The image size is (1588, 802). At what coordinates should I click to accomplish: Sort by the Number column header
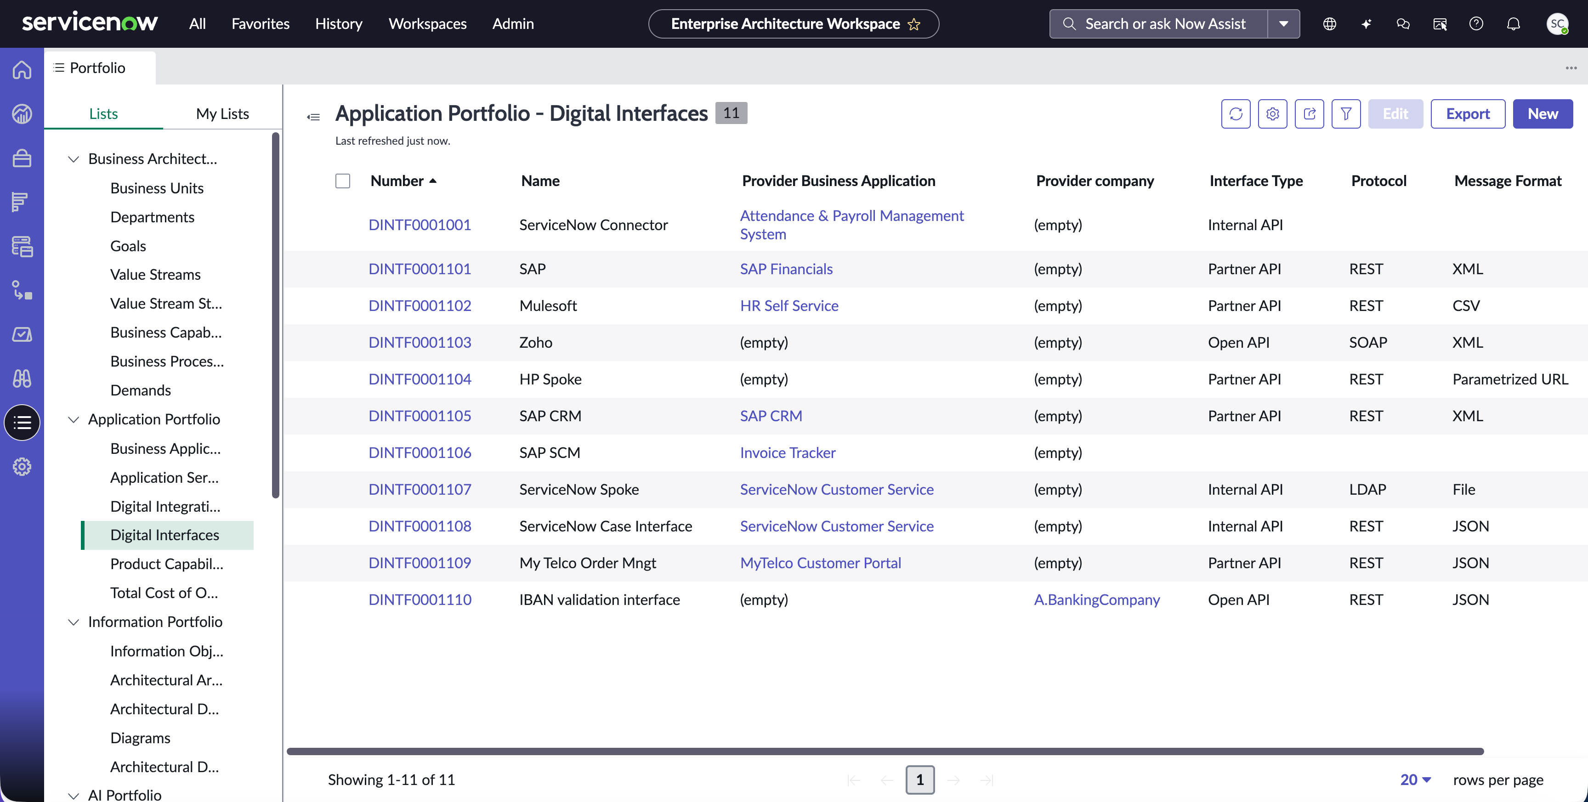click(x=403, y=181)
